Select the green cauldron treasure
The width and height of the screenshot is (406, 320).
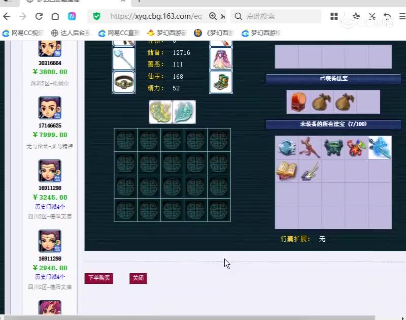(333, 147)
